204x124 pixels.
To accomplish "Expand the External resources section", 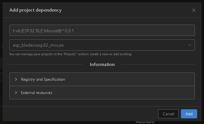I will tap(102, 93).
